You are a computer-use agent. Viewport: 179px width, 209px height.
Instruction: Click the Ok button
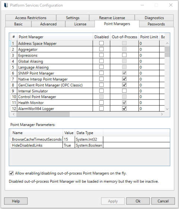tap(138, 201)
